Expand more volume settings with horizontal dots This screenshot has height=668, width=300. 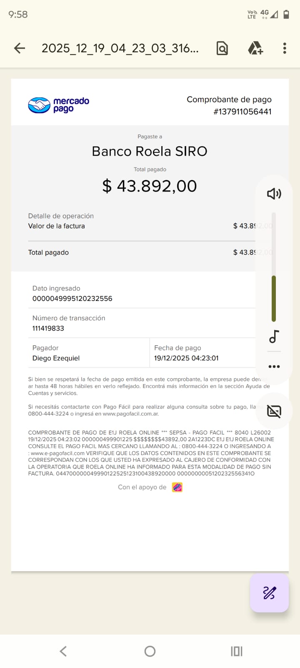(274, 367)
